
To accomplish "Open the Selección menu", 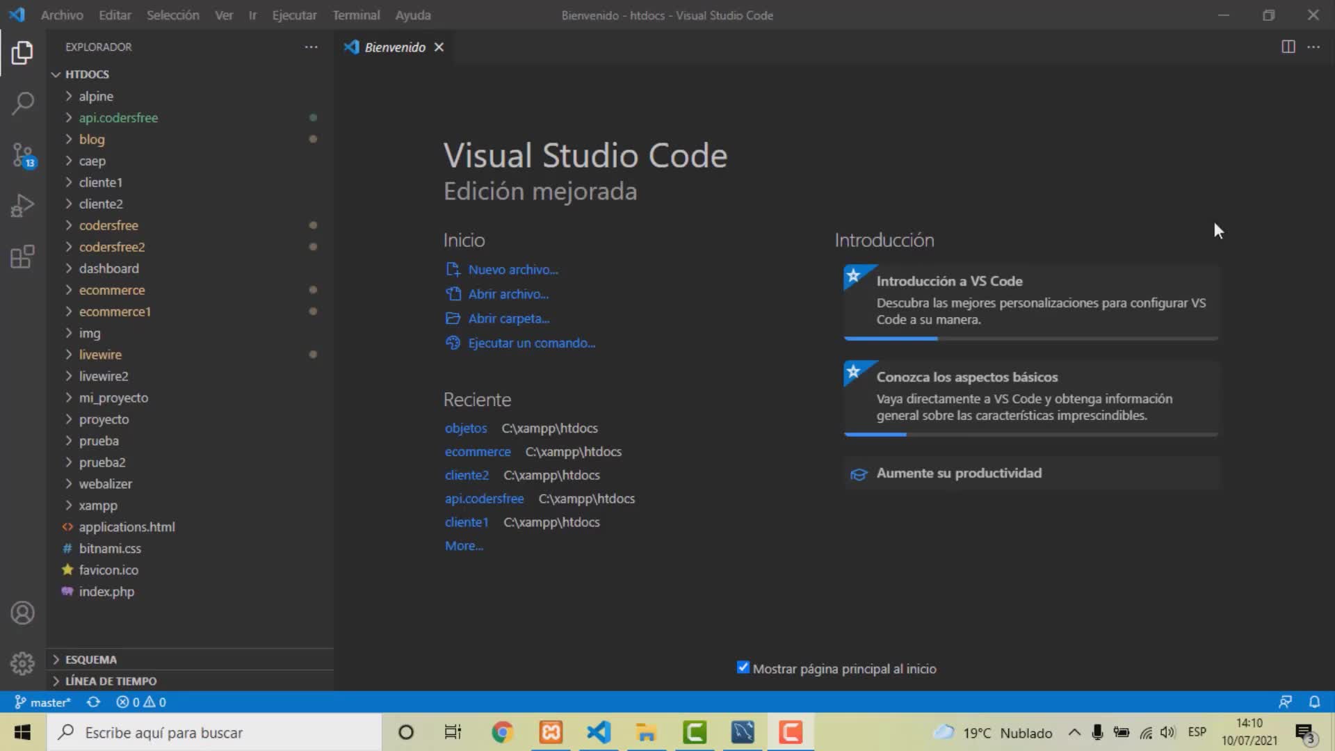I will point(172,15).
